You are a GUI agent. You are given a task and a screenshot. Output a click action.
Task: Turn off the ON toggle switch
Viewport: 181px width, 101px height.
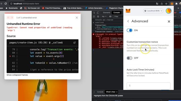tap(130, 30)
